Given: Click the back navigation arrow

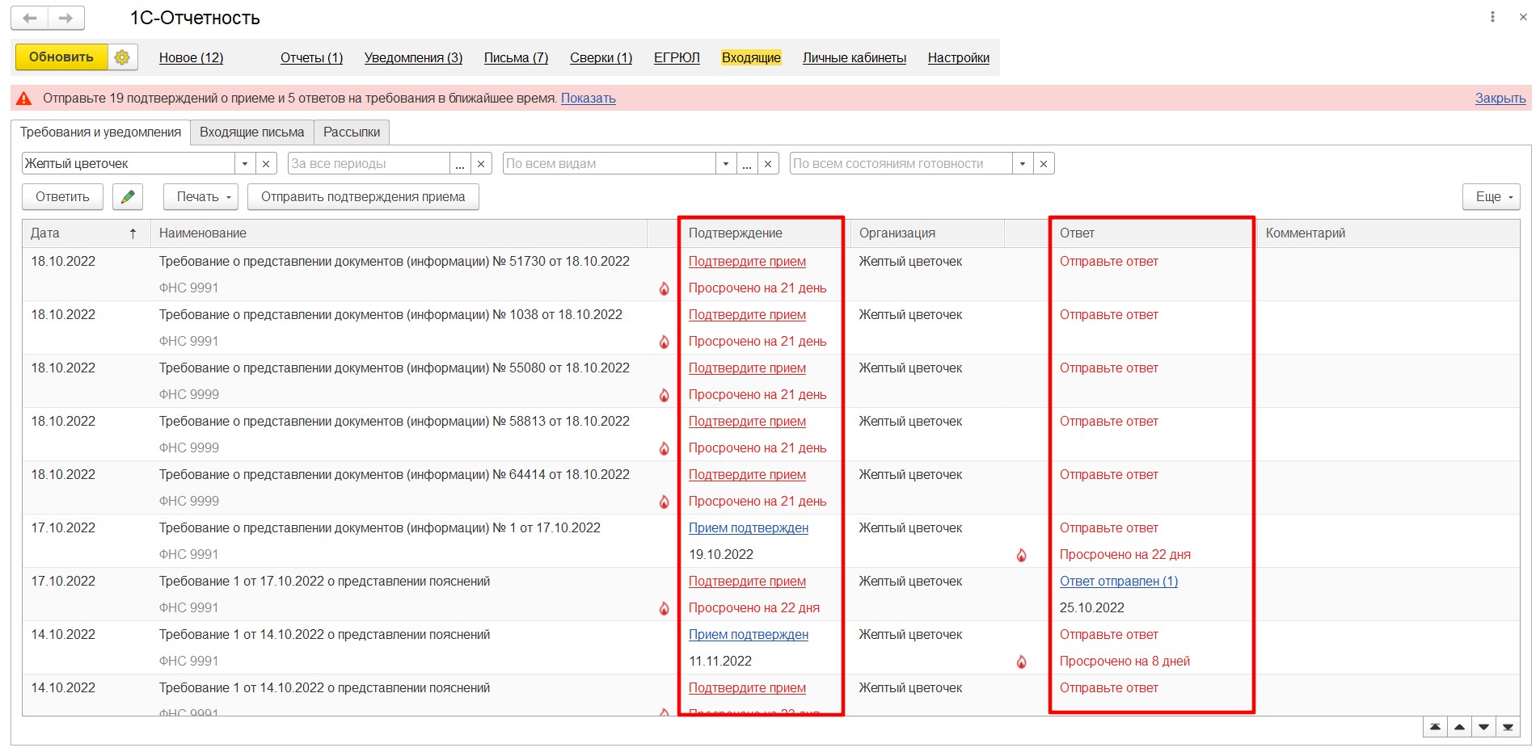Looking at the screenshot, I should (x=30, y=18).
